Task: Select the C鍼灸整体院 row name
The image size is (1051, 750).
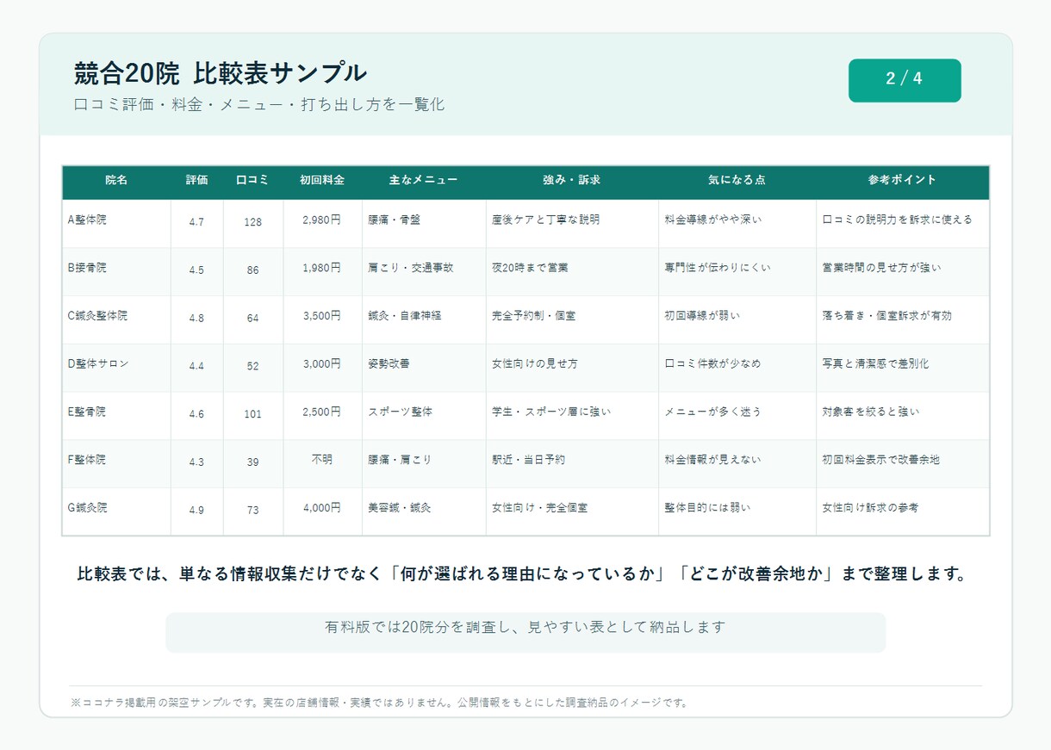Action: 97,316
